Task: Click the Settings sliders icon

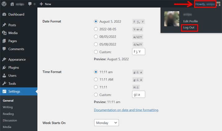Action: tap(4, 92)
